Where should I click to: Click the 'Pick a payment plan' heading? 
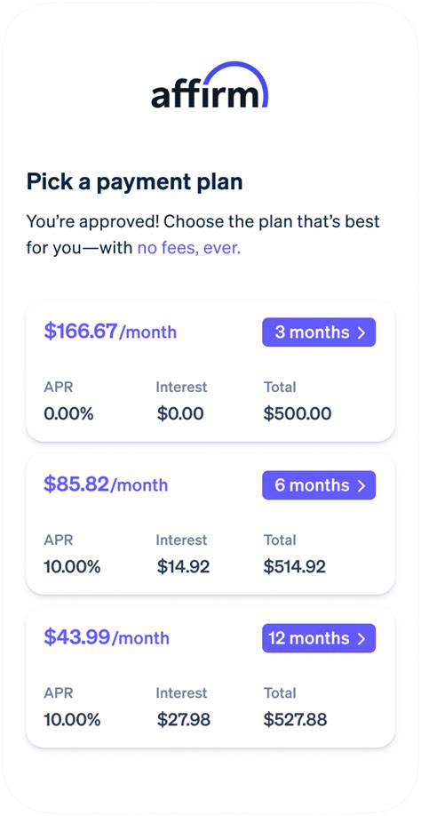pos(135,182)
